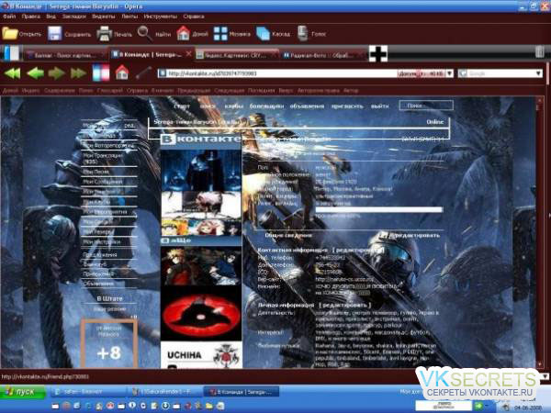Screen dimensions: 551x413
Task: Open the closed tabs trash icon
Action: (540, 52)
